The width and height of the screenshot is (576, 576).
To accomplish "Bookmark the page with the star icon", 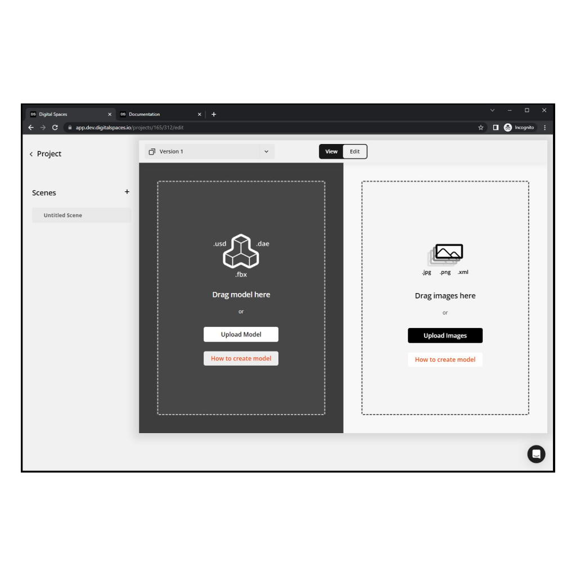I will tap(480, 127).
